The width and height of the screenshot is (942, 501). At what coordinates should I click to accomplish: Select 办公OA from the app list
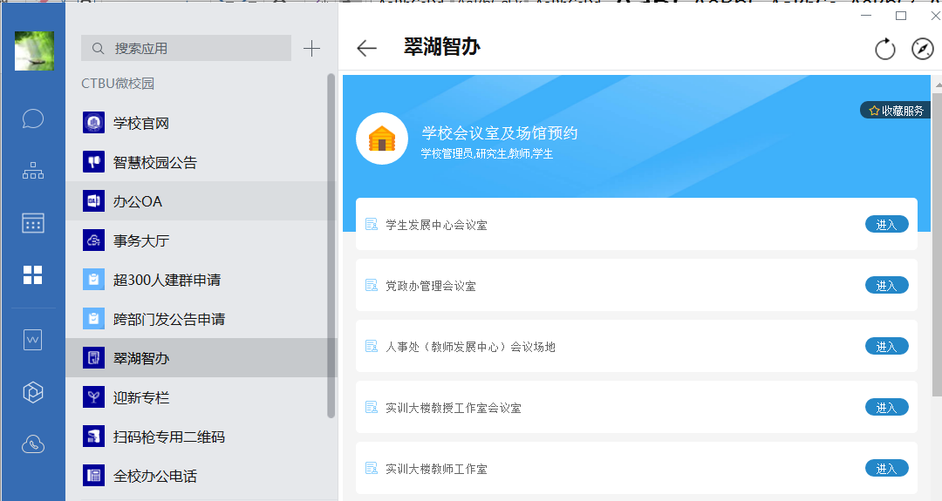click(138, 201)
